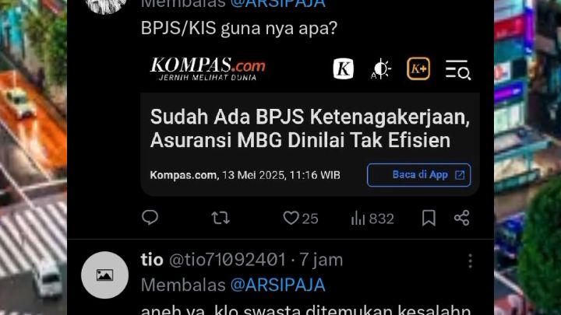This screenshot has height=315, width=561.
Task: Repost the BPJS/KIS tweet
Action: point(221,218)
